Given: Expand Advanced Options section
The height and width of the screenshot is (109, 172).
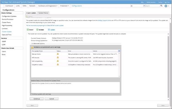Looking at the screenshot, I should click(x=32, y=44).
